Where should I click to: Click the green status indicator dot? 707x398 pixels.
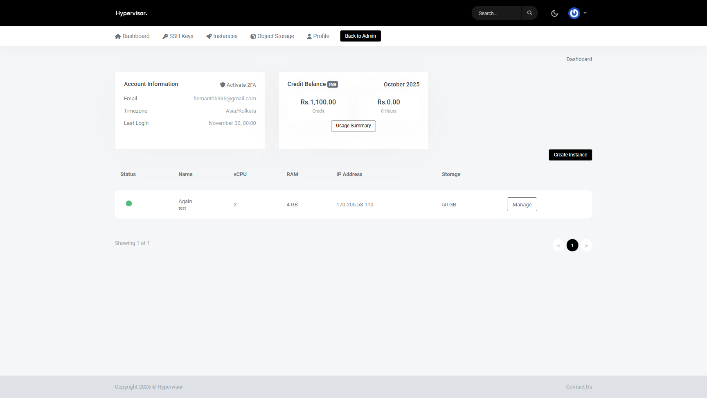click(129, 204)
